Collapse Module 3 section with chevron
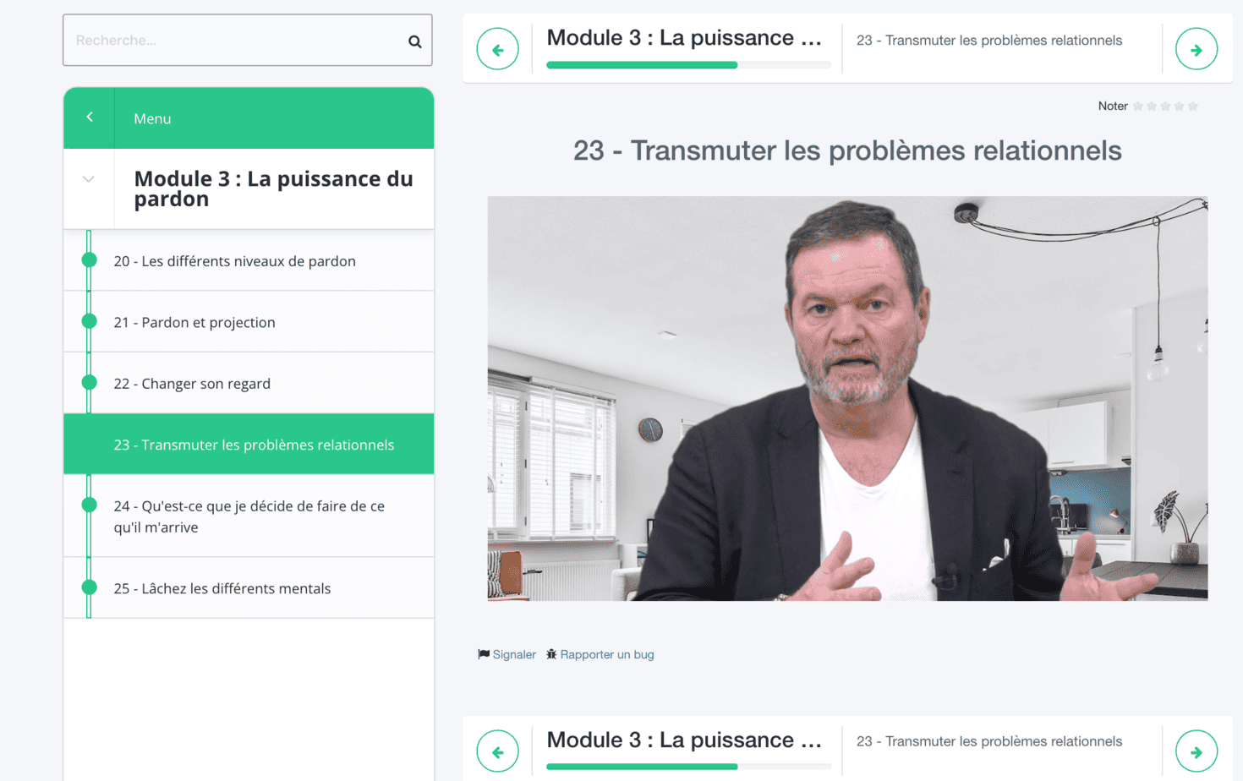Screen dimensions: 1243x781 (x=89, y=179)
